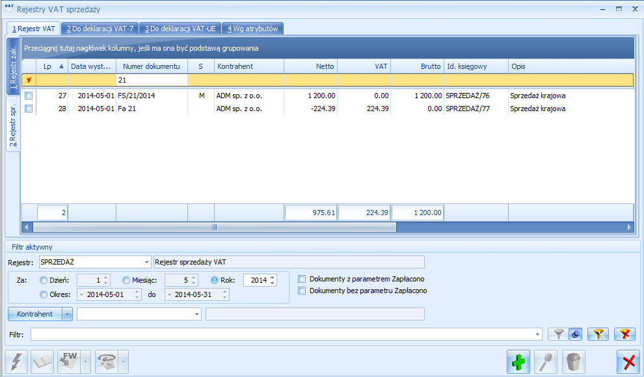This screenshot has height=377, width=644.
Task: Select the Dzień radio button
Action: [x=44, y=281]
